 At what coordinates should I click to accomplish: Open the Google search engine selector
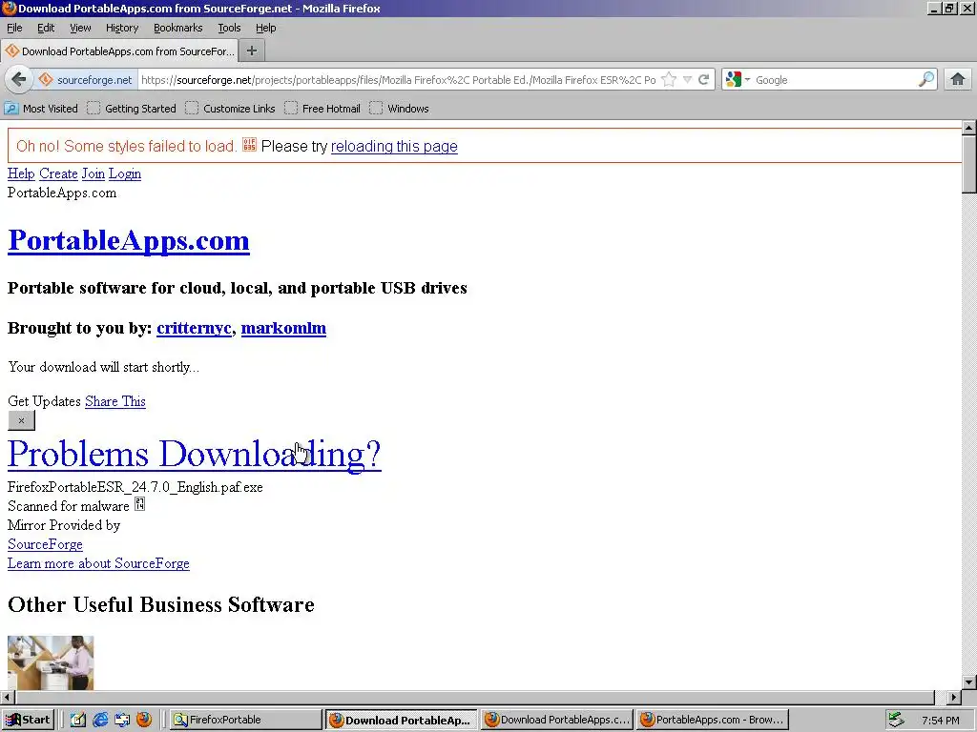pos(738,80)
